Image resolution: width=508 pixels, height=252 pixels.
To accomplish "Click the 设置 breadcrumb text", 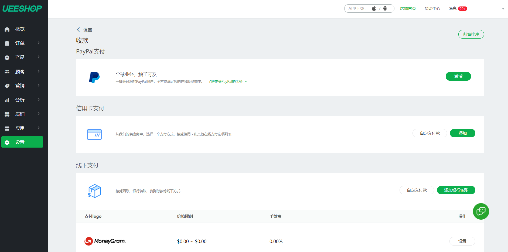I will tap(88, 30).
